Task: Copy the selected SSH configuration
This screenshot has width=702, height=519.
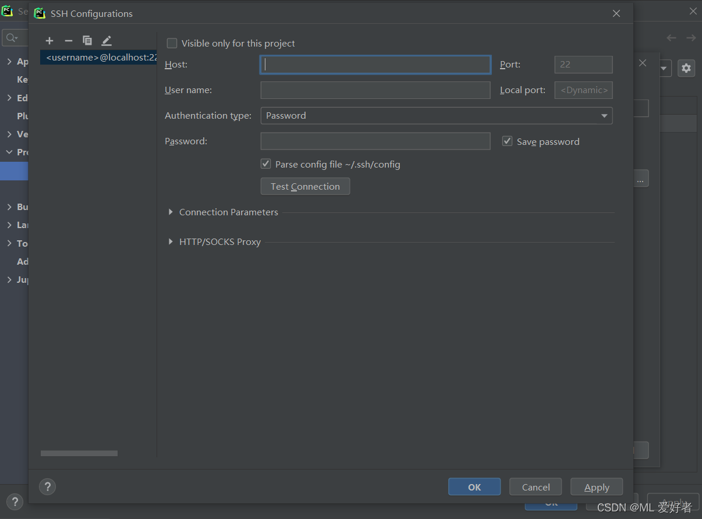Action: pyautogui.click(x=87, y=41)
